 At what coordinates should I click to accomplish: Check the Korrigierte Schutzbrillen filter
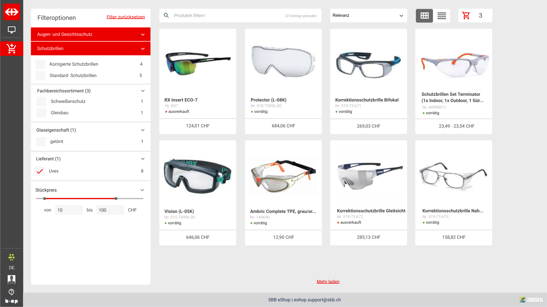[x=40, y=64]
